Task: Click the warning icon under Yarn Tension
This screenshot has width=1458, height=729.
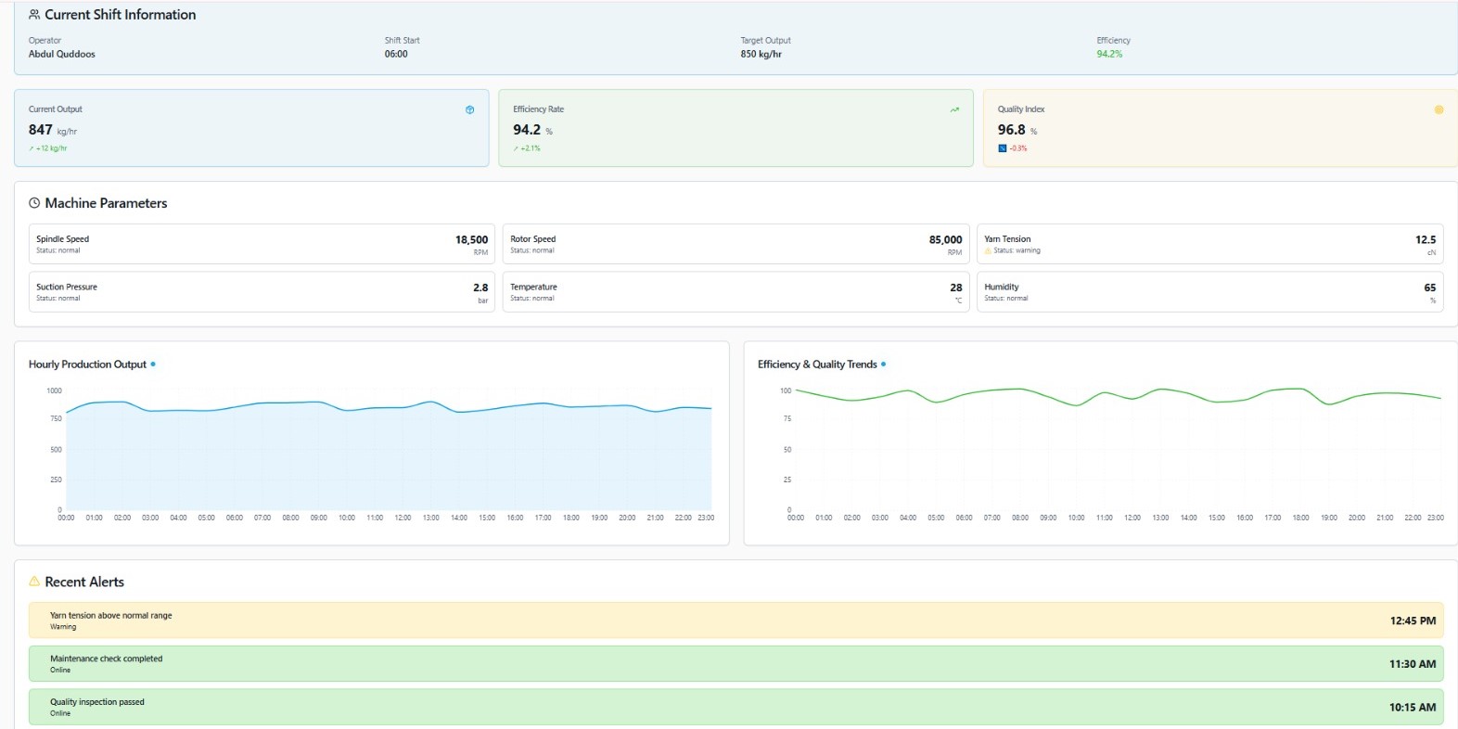Action: click(988, 250)
